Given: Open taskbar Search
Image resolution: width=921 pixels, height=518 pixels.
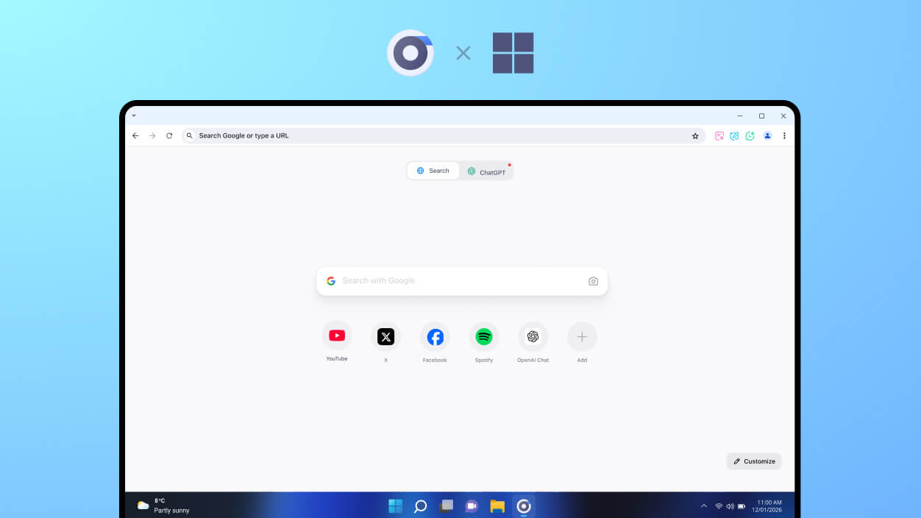Looking at the screenshot, I should (x=421, y=505).
